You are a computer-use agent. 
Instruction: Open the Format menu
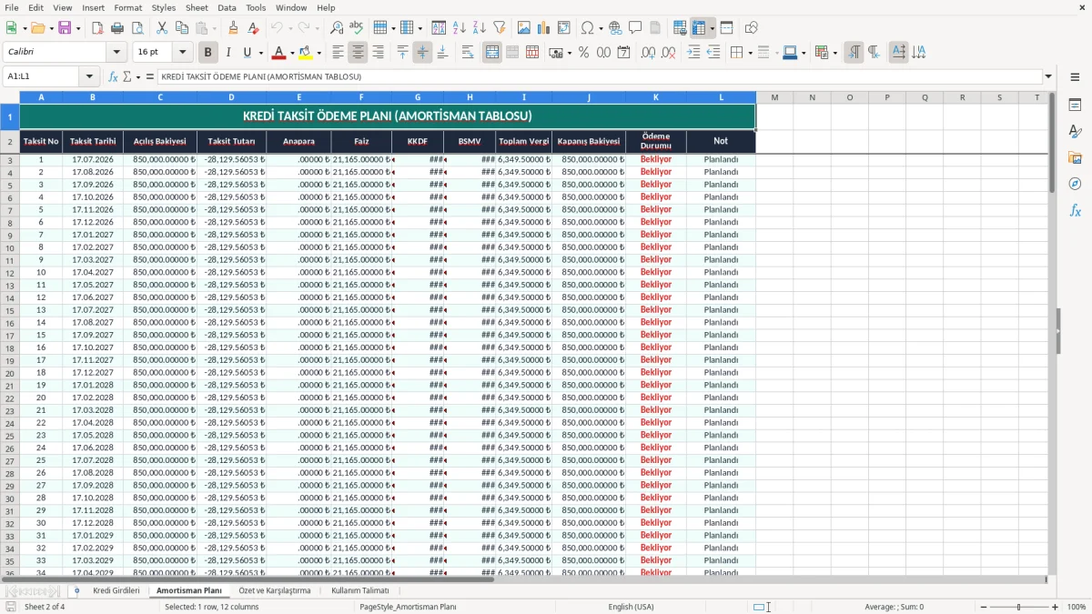(127, 7)
